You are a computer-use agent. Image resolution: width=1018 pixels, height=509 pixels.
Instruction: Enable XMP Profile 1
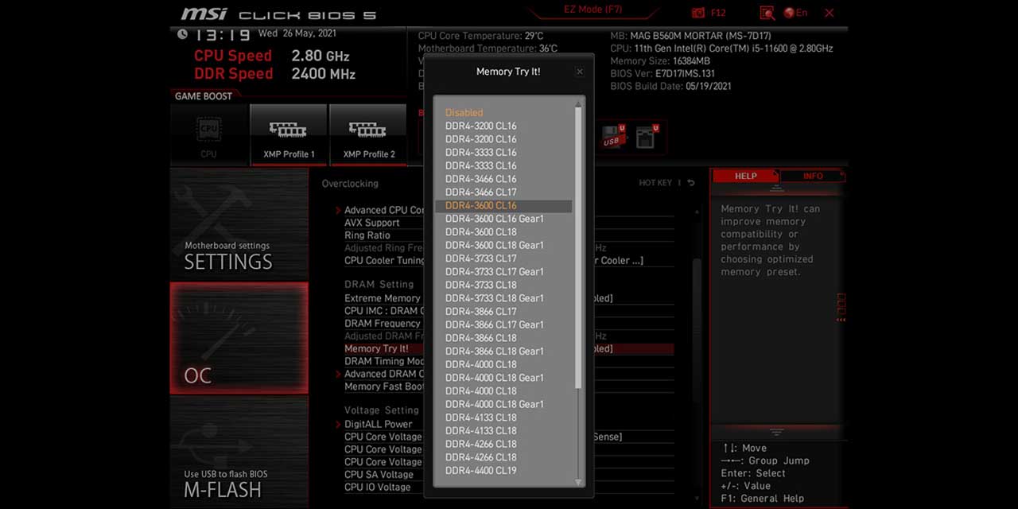point(289,134)
